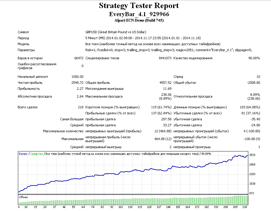This screenshot has width=271, height=211.
Task: Click the "Объем" volume panel label
Action: [x=23, y=197]
